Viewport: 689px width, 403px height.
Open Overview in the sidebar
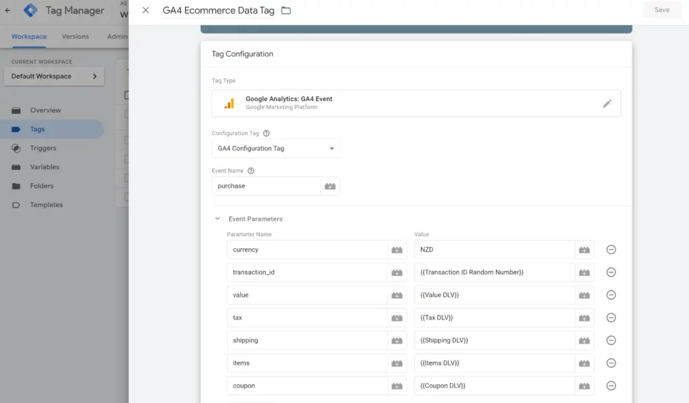point(52,110)
